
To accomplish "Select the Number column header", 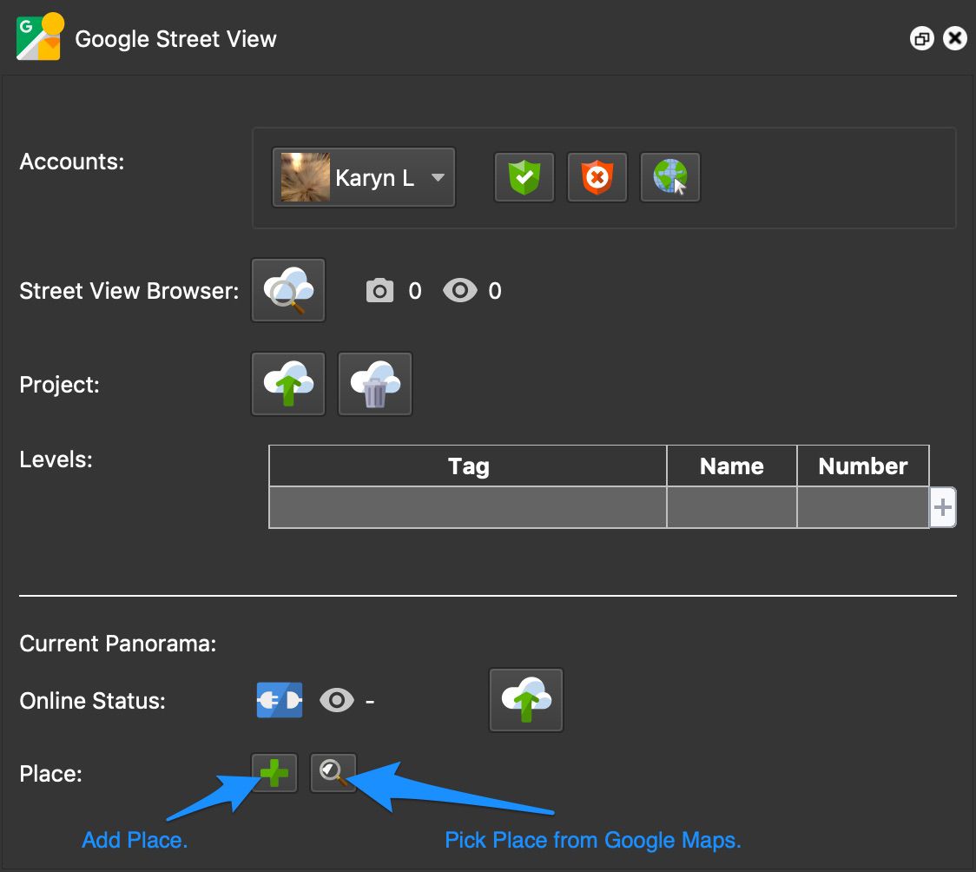I will pos(862,466).
